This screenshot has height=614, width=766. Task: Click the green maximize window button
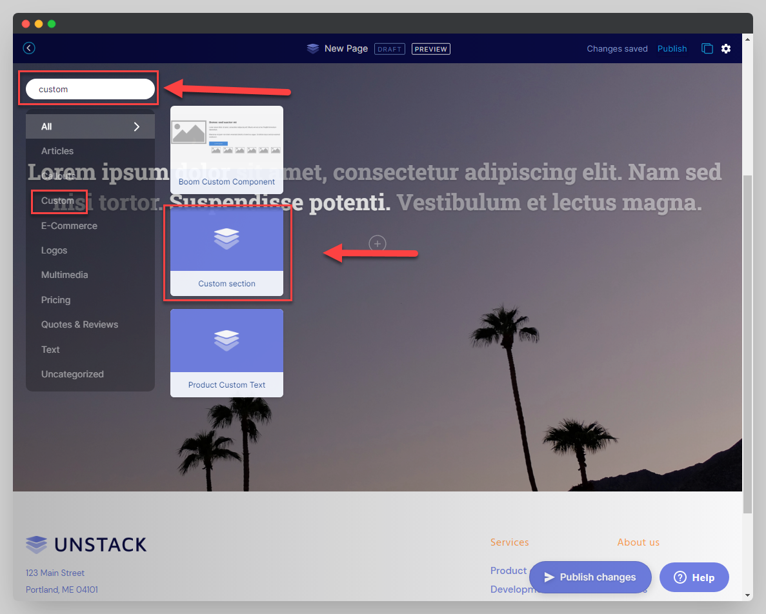click(x=52, y=23)
